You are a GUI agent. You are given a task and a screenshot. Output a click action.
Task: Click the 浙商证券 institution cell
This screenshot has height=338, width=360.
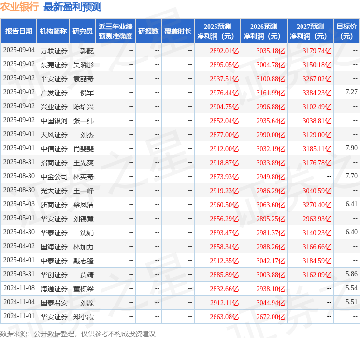[x=54, y=205]
